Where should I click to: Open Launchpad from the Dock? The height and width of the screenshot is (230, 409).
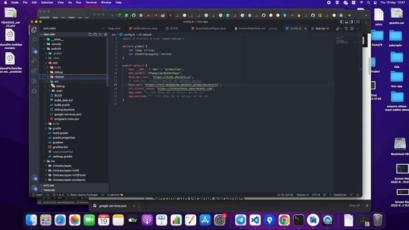(x=46, y=220)
